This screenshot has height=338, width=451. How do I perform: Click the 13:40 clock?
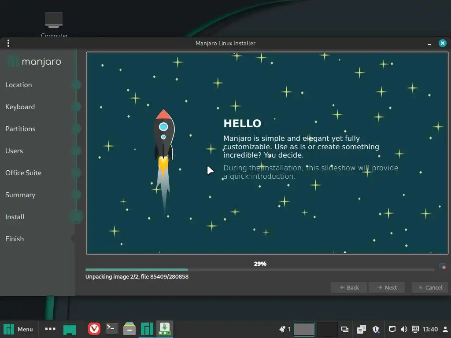430,329
